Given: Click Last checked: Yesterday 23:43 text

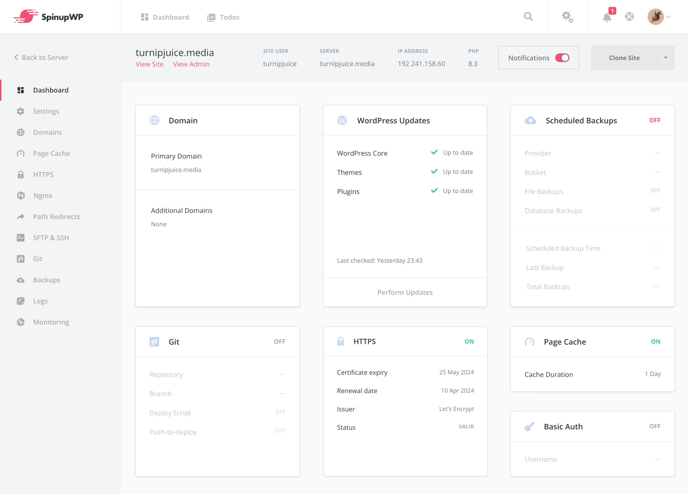Looking at the screenshot, I should click(x=380, y=260).
